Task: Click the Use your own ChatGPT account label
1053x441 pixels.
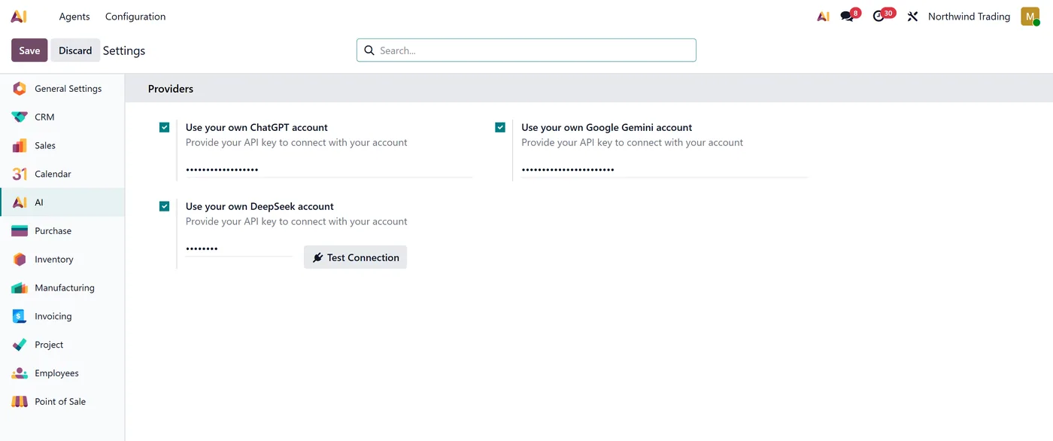Action: pyautogui.click(x=256, y=127)
